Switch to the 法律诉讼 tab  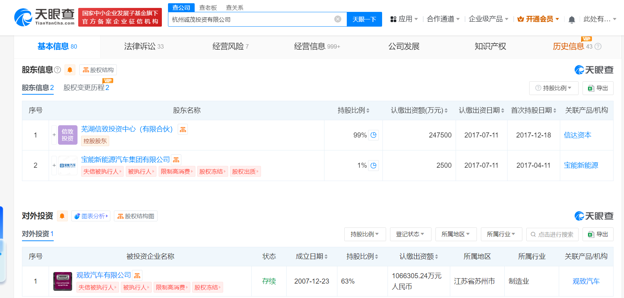143,46
